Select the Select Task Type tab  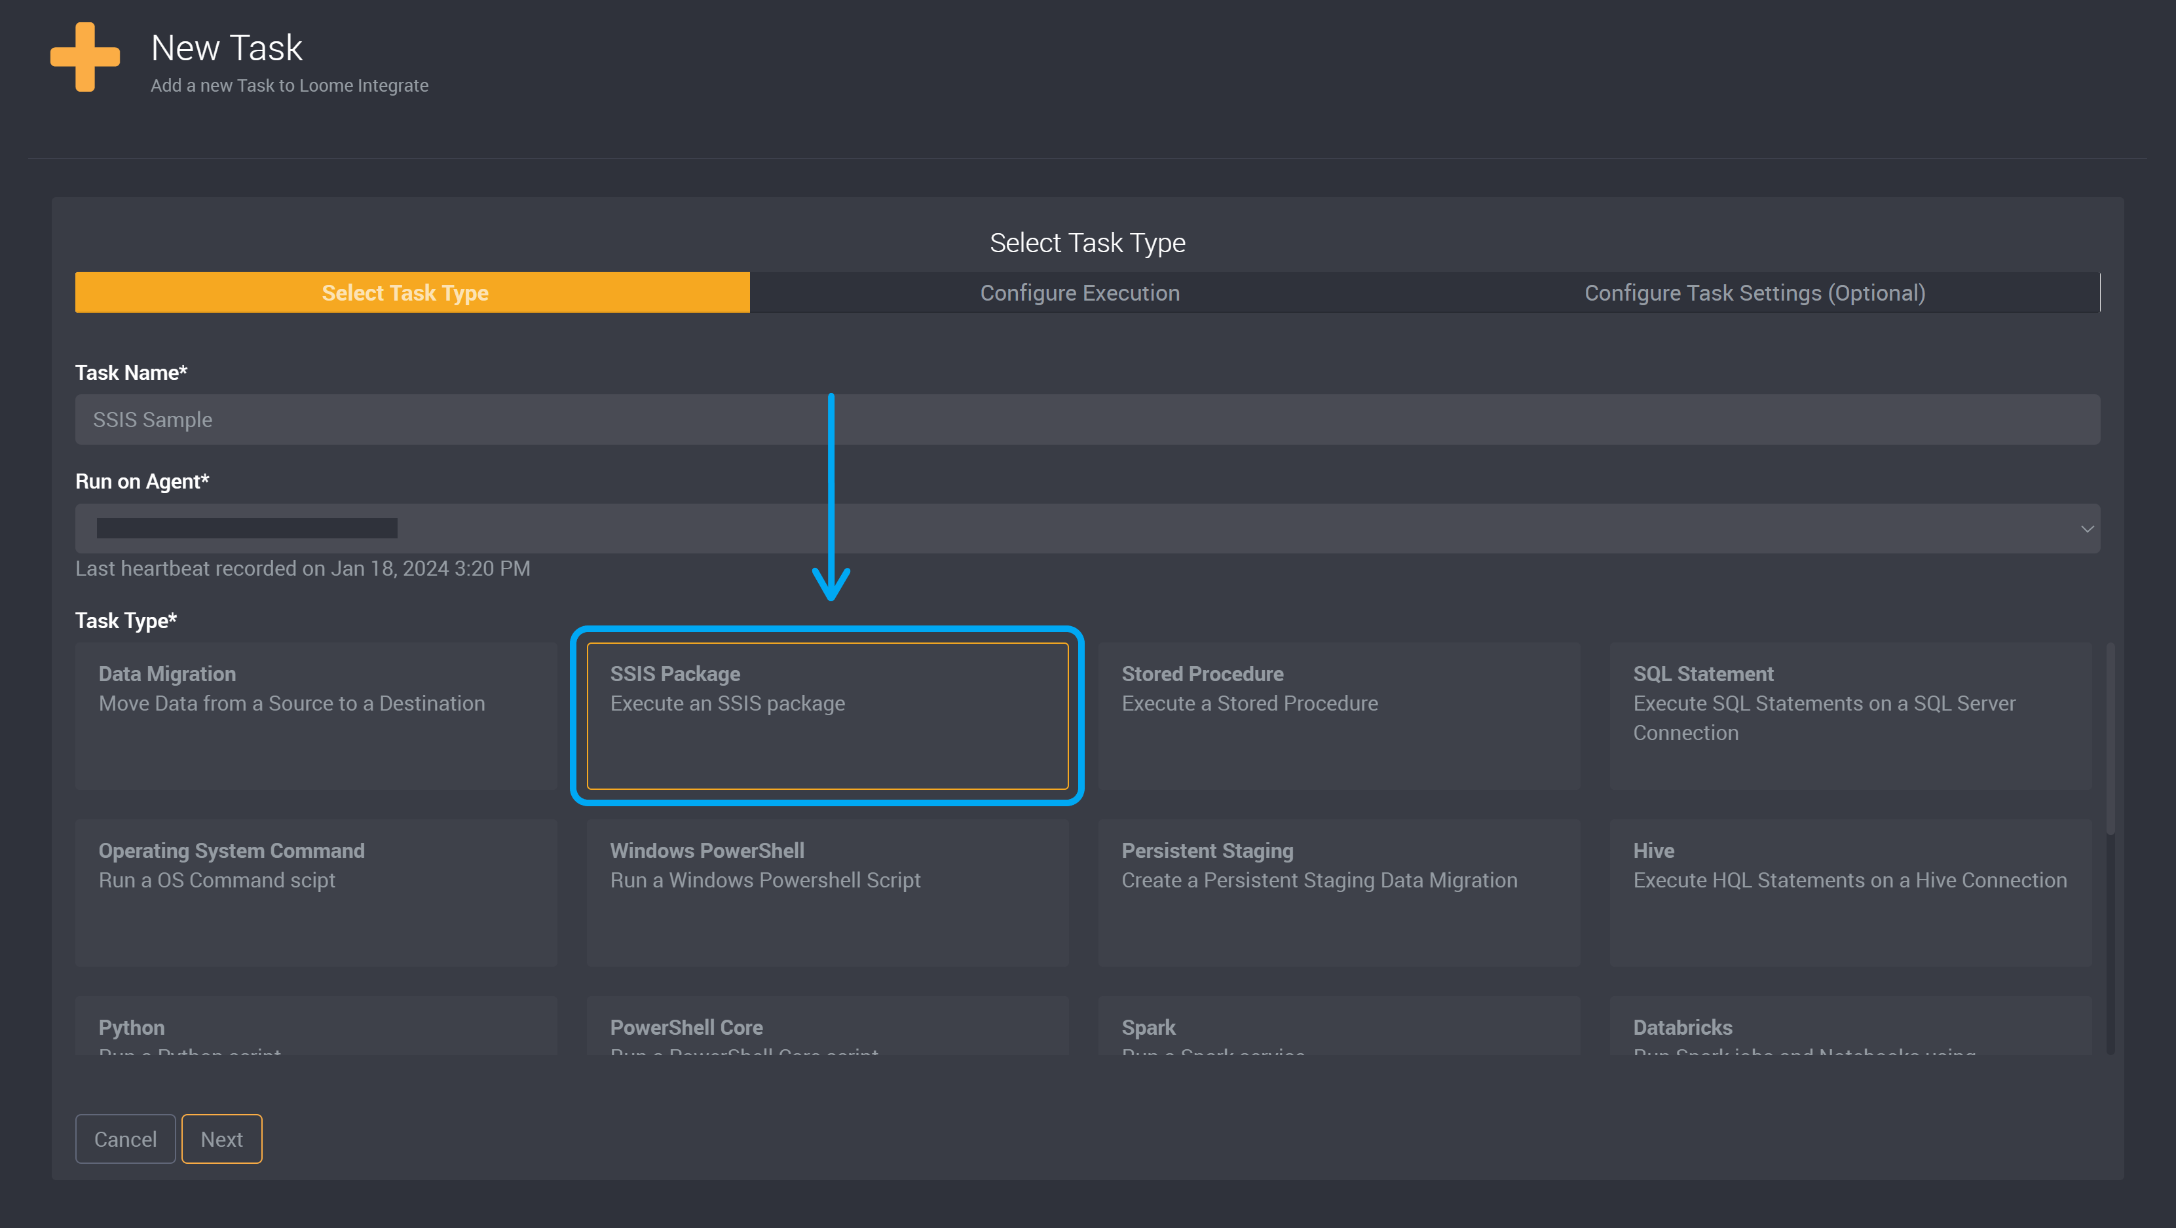click(x=412, y=292)
